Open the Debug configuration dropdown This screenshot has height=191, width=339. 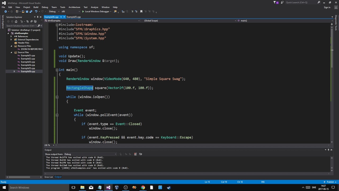(x=54, y=11)
